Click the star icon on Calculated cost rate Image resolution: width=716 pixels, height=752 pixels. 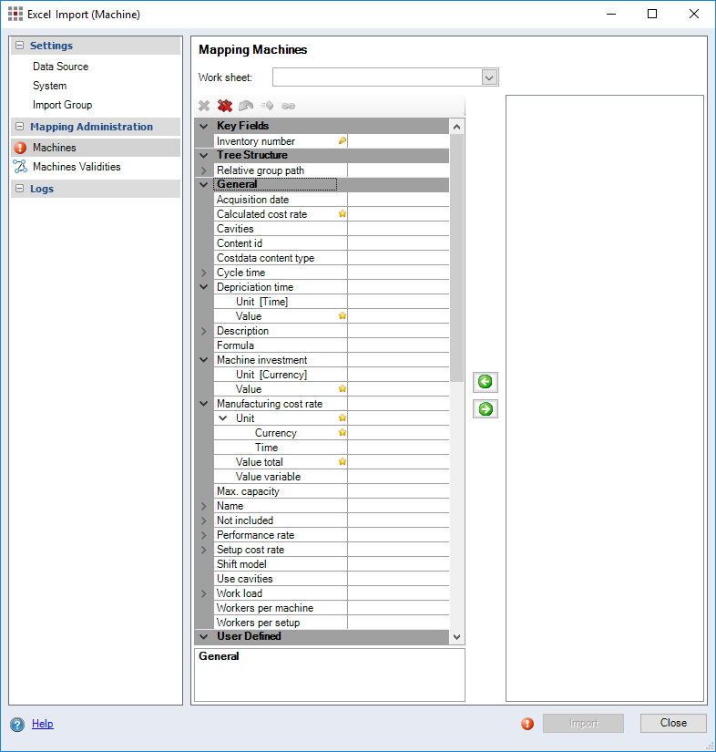tap(343, 214)
